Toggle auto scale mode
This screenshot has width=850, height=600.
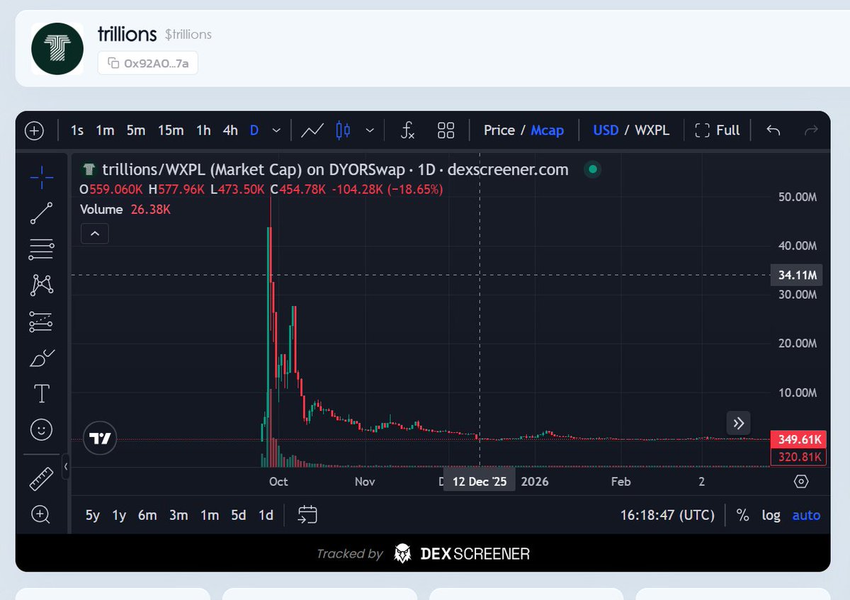[806, 515]
